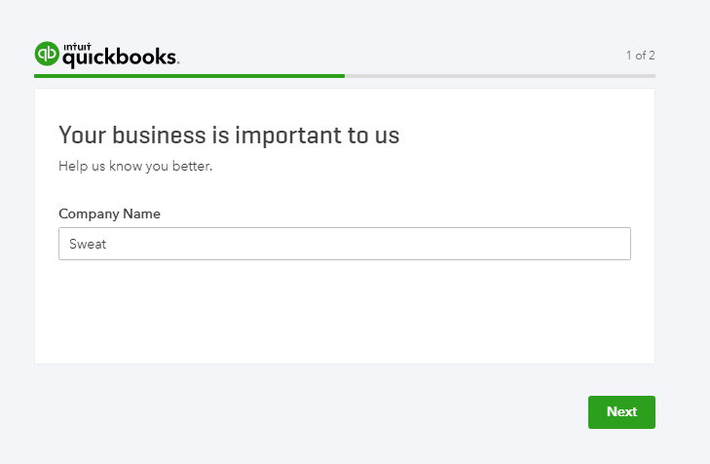This screenshot has width=710, height=464.
Task: Click the word important in the heading
Action: pyautogui.click(x=288, y=135)
